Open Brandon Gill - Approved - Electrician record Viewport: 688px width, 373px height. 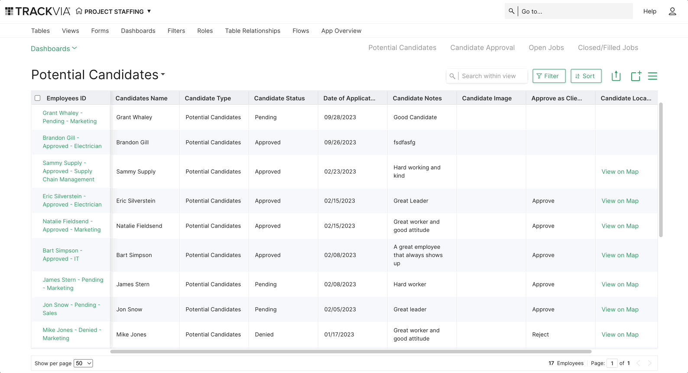click(72, 142)
